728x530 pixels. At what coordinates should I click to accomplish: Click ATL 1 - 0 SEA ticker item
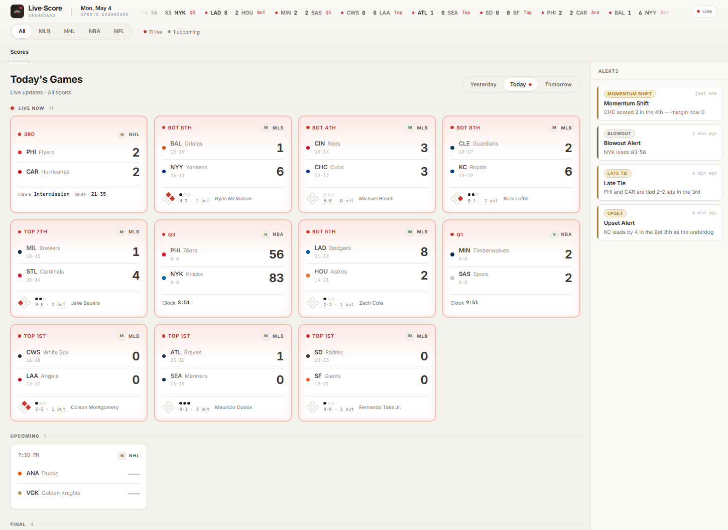[441, 13]
